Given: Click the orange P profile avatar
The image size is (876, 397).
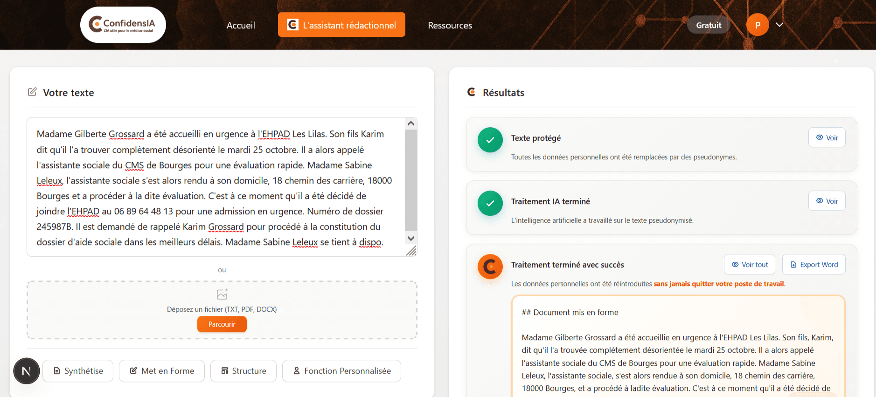Looking at the screenshot, I should click(x=758, y=25).
